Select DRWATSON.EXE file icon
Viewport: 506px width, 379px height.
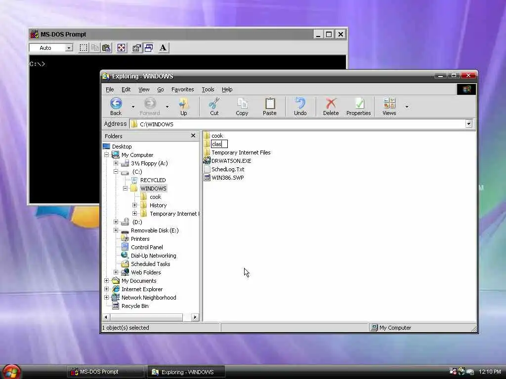pos(207,160)
